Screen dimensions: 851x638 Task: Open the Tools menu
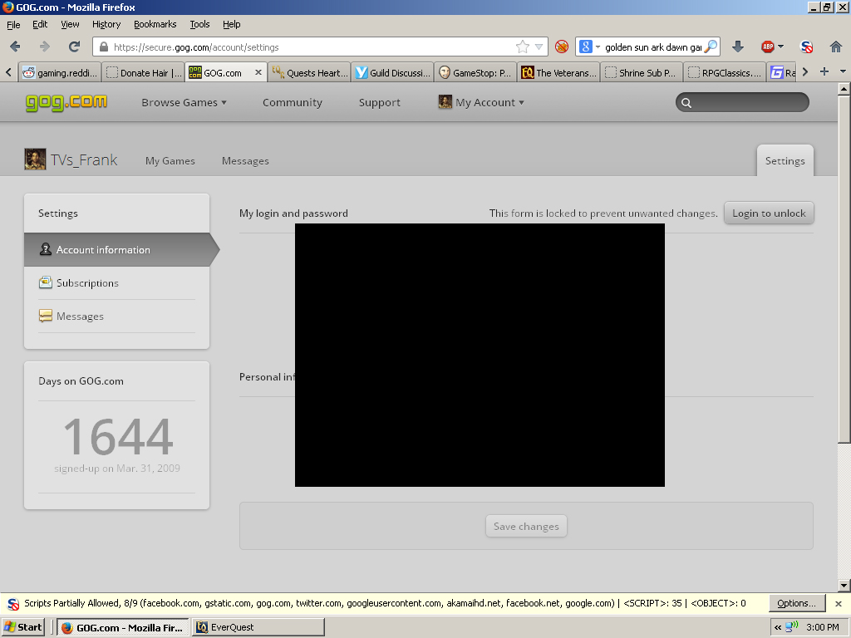pyautogui.click(x=199, y=24)
